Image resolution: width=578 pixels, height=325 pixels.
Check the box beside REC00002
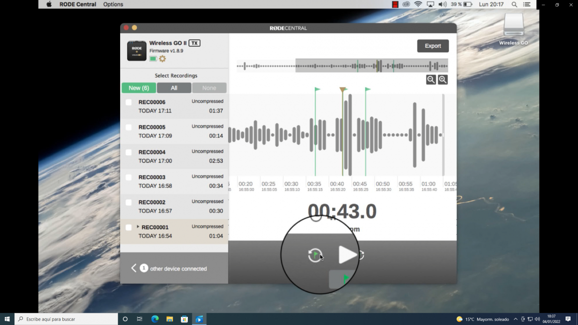click(x=129, y=203)
